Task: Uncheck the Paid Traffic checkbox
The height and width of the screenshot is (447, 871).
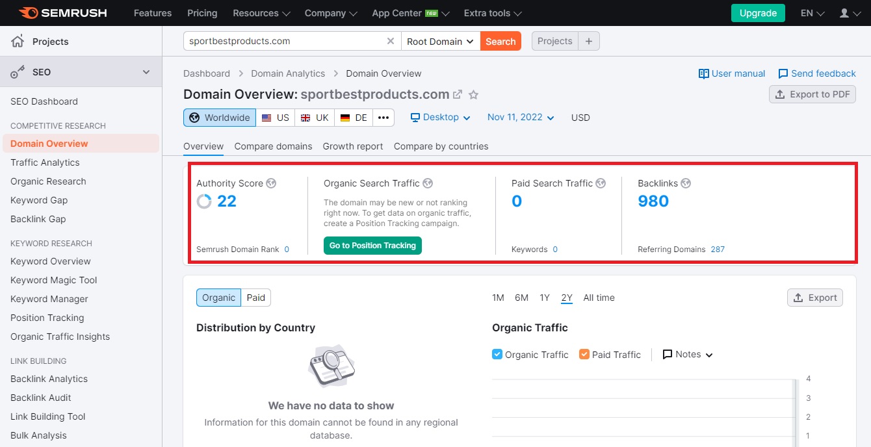Action: click(x=584, y=354)
